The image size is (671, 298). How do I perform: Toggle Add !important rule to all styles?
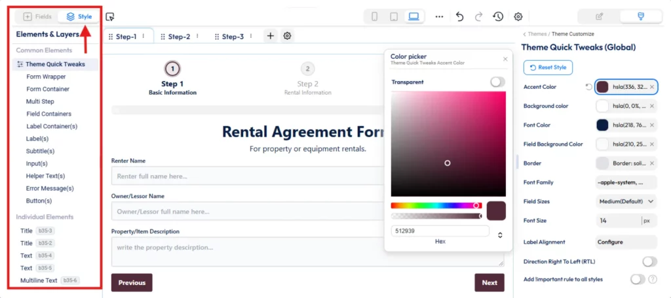637,279
